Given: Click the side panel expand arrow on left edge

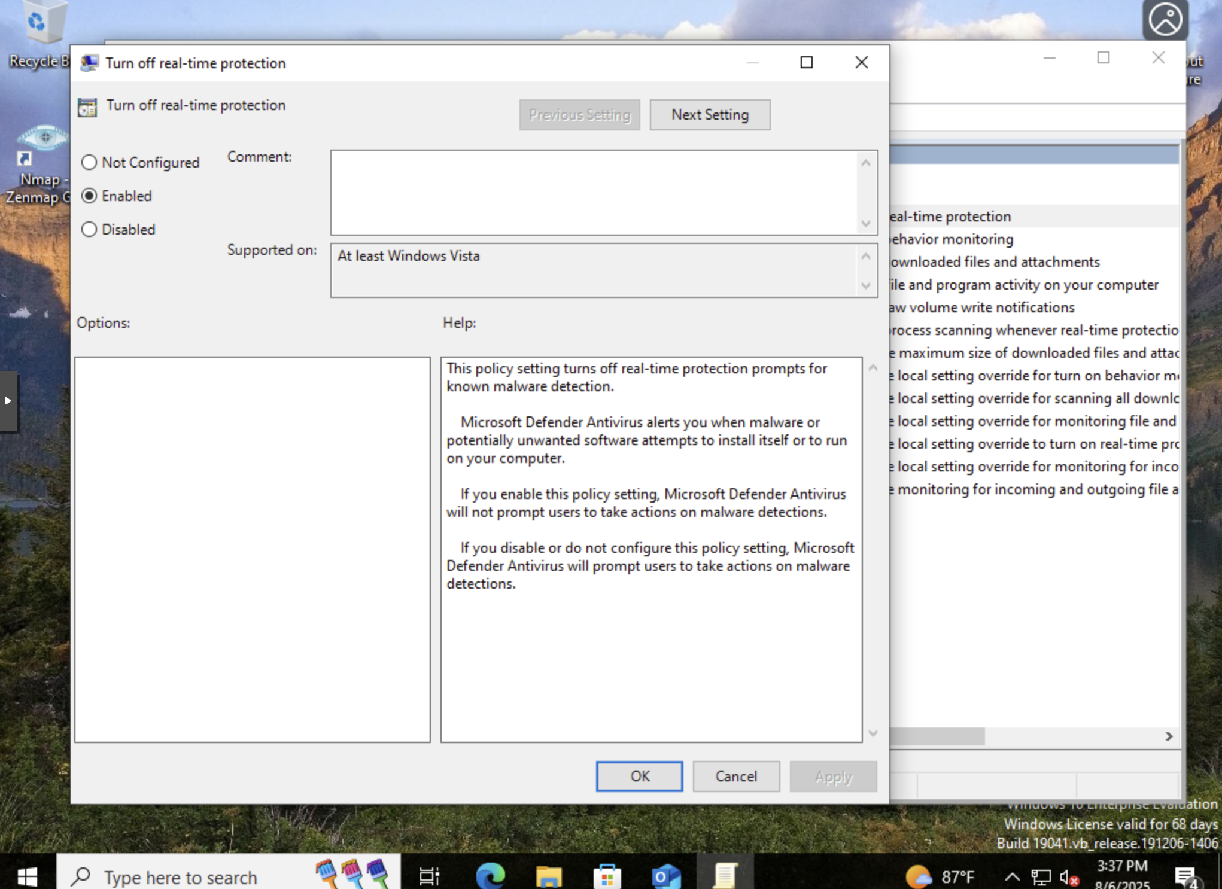Looking at the screenshot, I should [x=8, y=401].
